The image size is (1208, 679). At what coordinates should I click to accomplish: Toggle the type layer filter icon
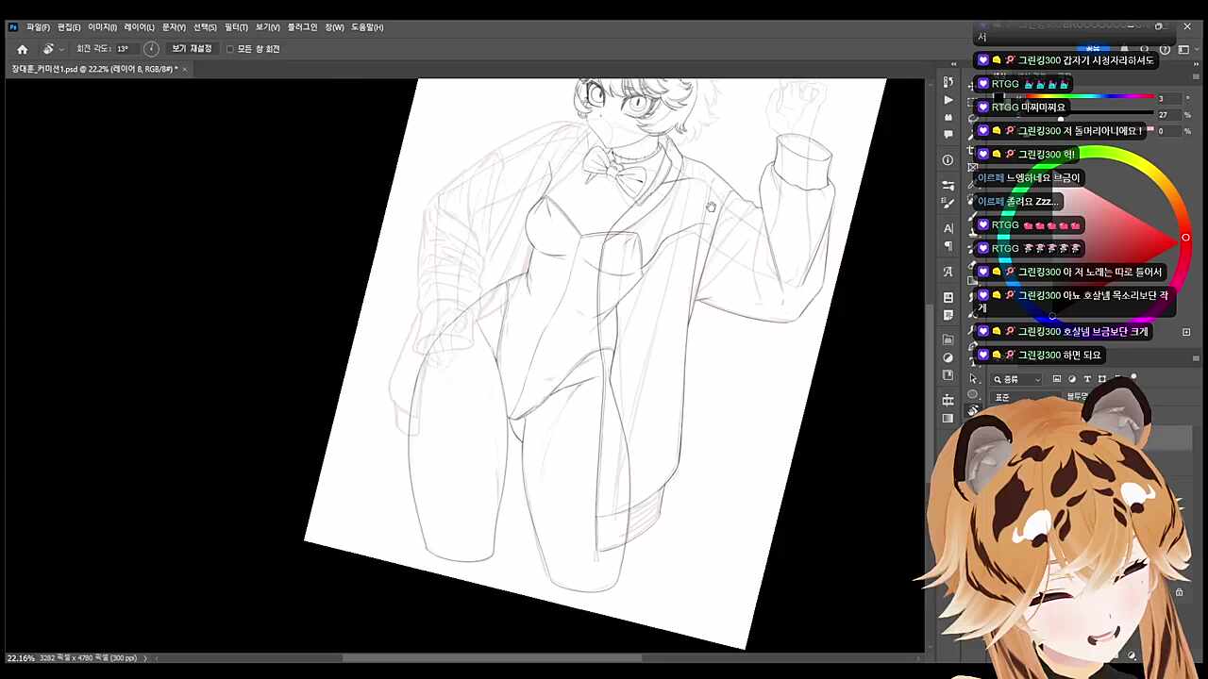(1087, 379)
